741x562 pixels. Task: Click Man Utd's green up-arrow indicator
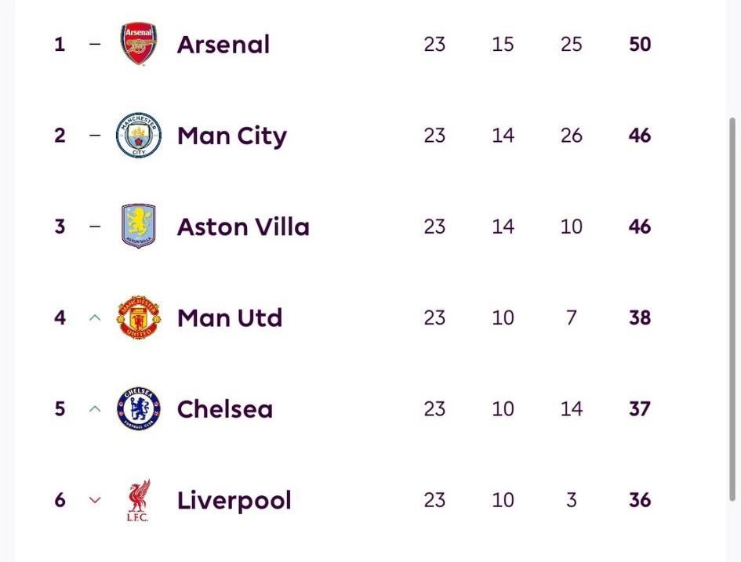pos(96,317)
